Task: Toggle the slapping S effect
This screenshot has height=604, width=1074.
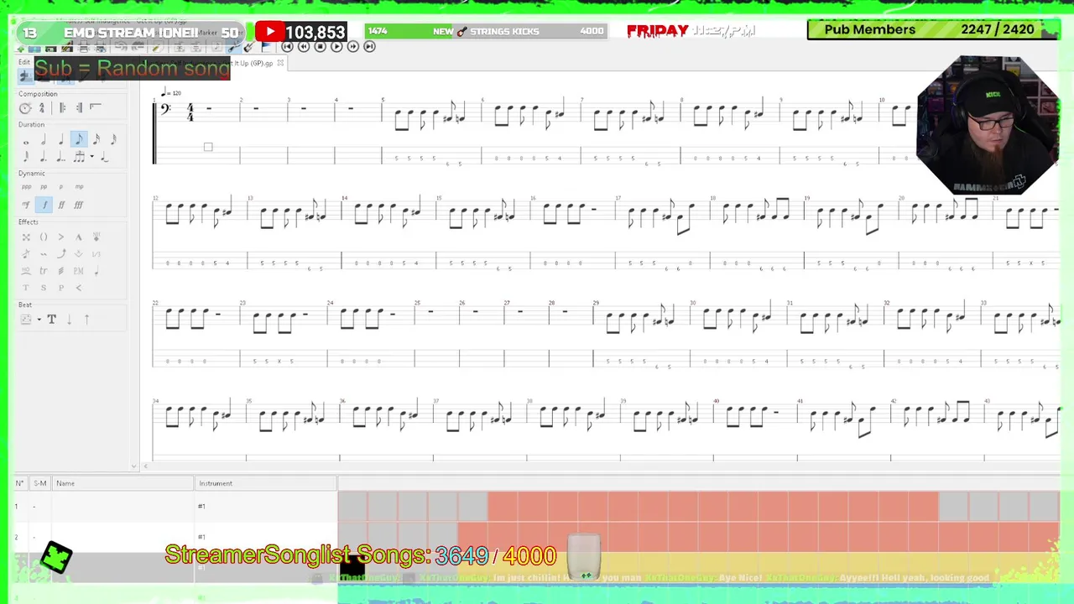Action: coord(44,288)
